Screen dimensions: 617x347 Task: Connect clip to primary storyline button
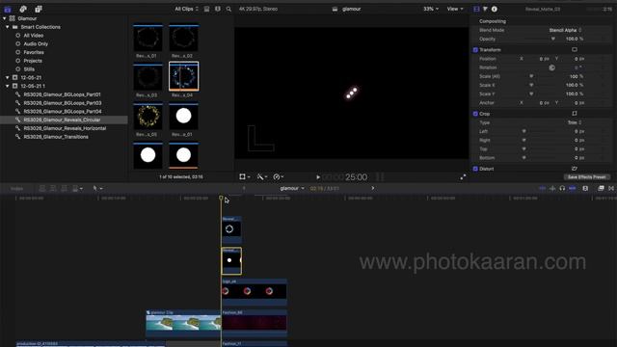41,189
